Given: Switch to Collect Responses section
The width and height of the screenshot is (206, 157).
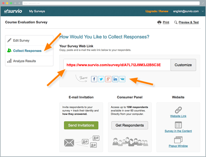Looking at the screenshot, I should point(27,51).
